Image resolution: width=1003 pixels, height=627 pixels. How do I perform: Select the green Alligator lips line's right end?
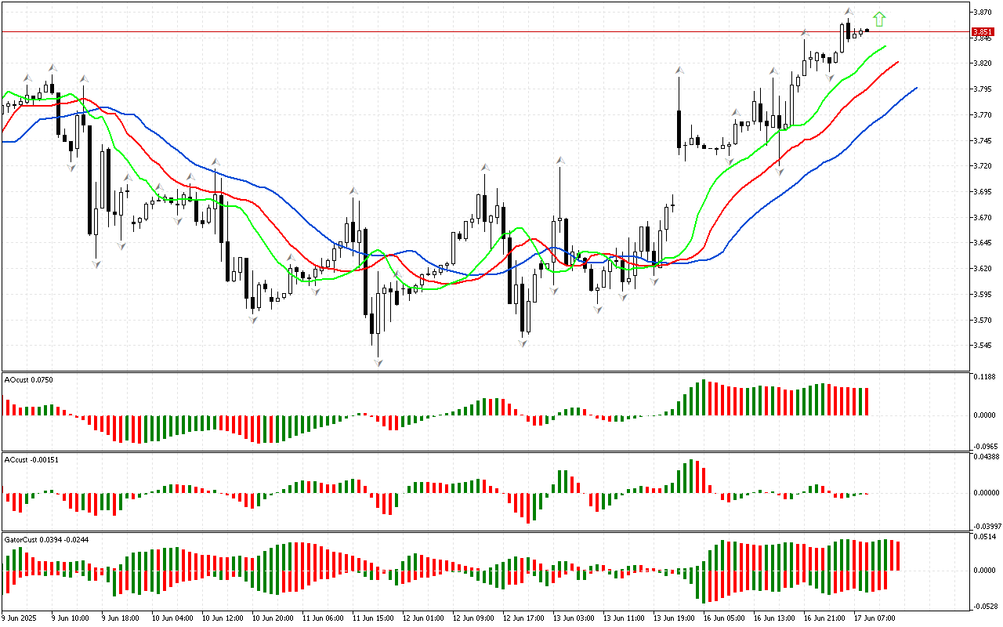click(885, 46)
